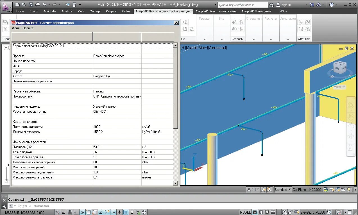Click the ViewCube in the 3D viewport
Image resolution: width=358 pixels, height=215 pixels.
click(x=339, y=68)
